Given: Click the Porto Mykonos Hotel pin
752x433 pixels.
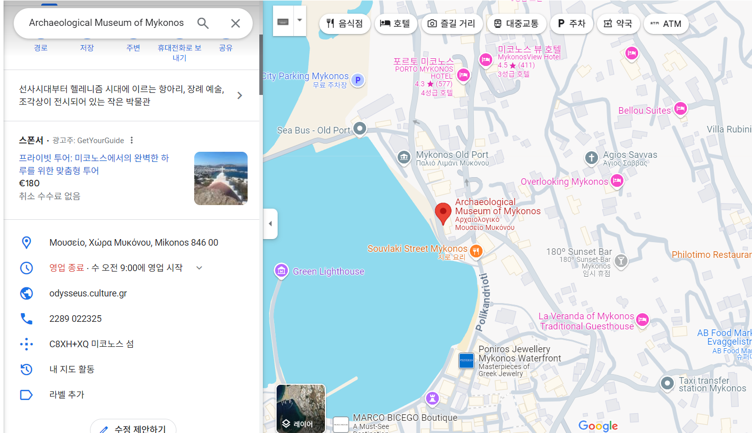Looking at the screenshot, I should point(463,76).
